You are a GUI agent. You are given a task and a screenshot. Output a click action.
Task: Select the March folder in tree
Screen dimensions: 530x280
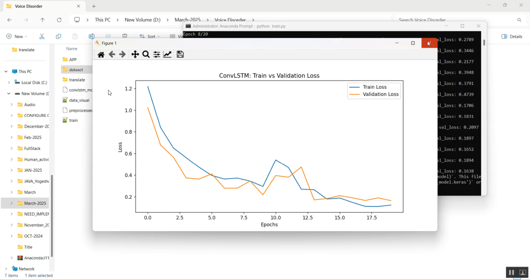pyautogui.click(x=27, y=192)
